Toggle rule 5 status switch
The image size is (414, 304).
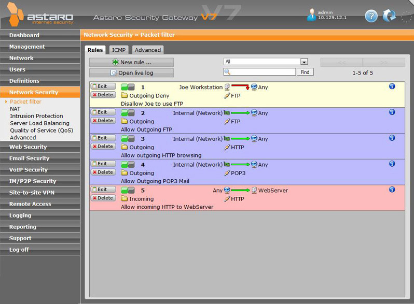pos(128,190)
